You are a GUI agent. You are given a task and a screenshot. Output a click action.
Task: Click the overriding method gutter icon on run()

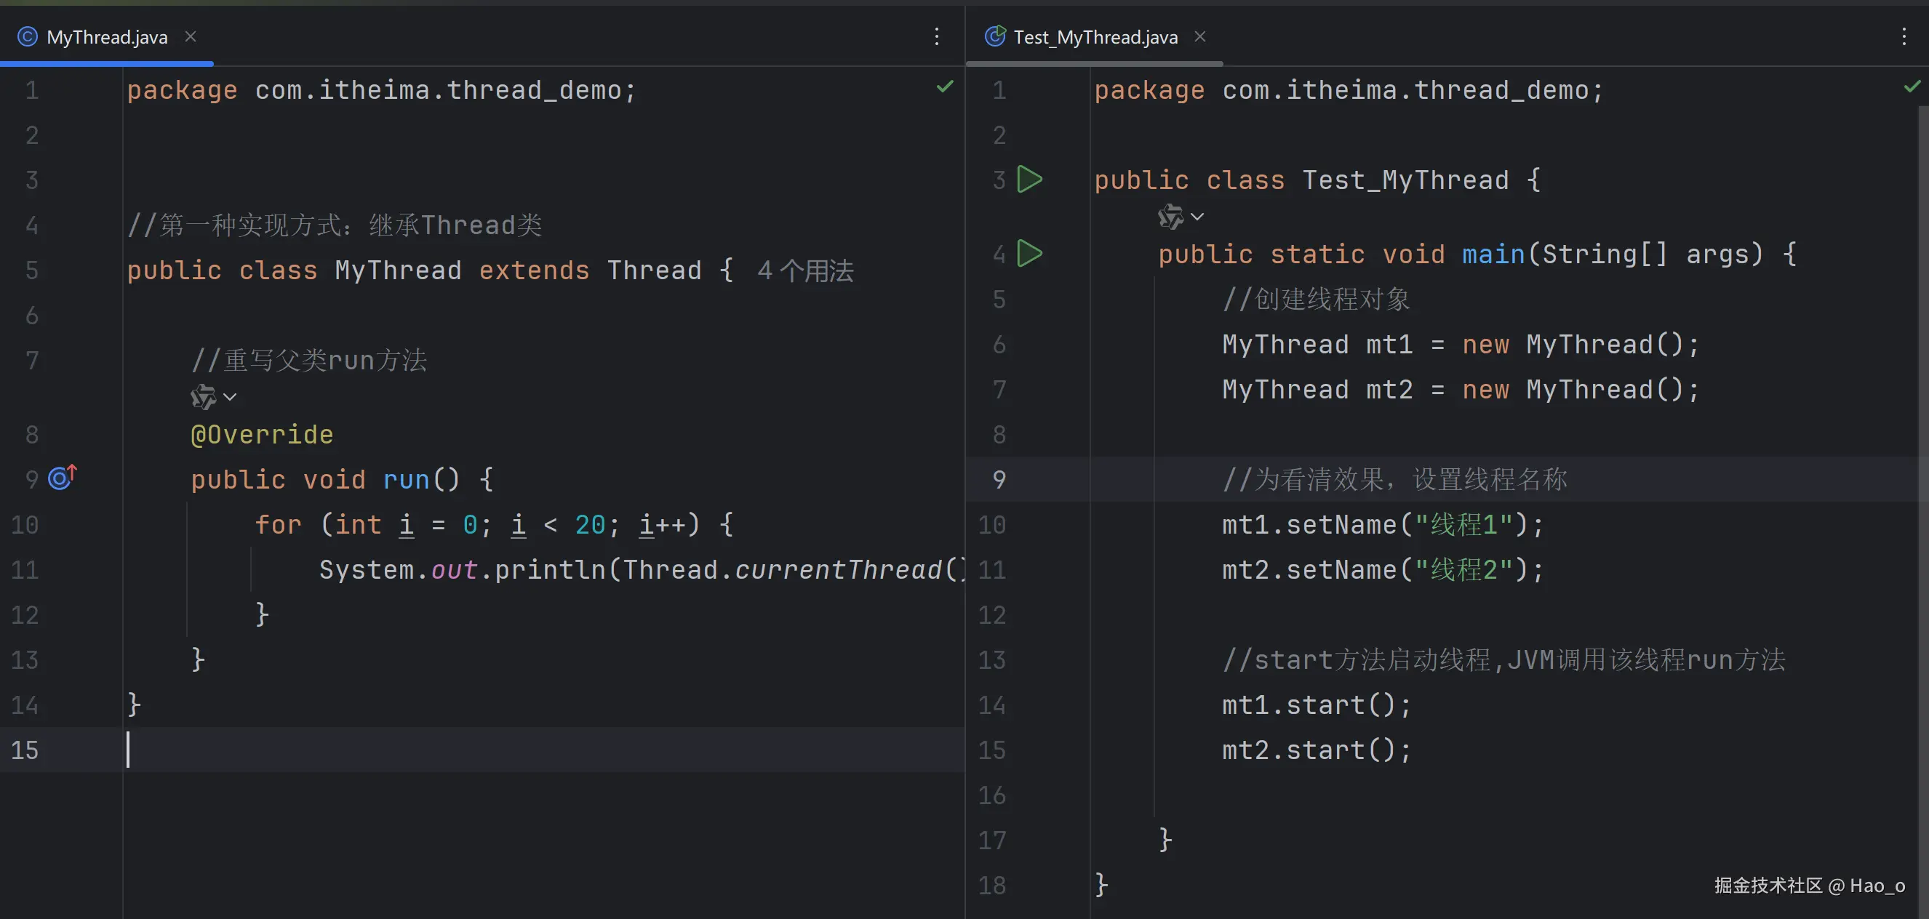click(62, 478)
